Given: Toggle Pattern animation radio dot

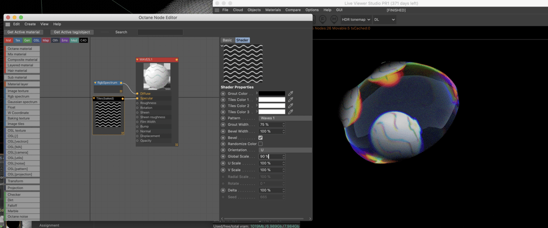Looking at the screenshot, I should [223, 118].
